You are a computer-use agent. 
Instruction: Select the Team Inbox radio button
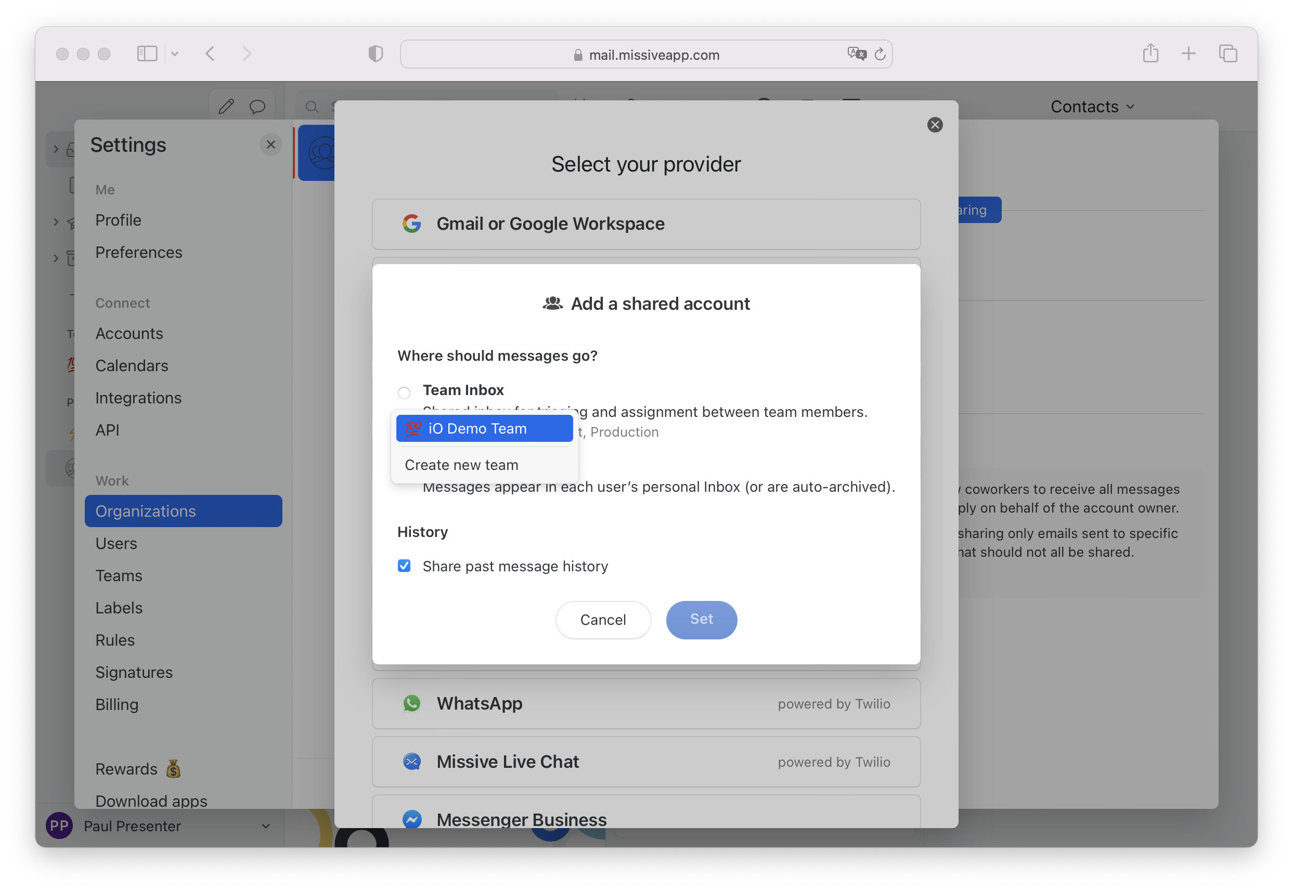coord(404,392)
